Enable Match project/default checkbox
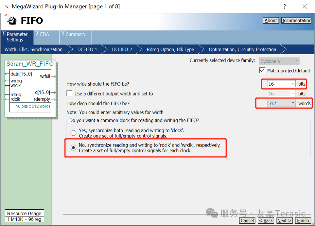 (x=262, y=71)
